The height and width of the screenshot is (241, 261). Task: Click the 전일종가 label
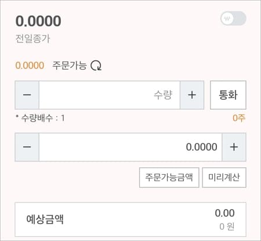pos(32,39)
